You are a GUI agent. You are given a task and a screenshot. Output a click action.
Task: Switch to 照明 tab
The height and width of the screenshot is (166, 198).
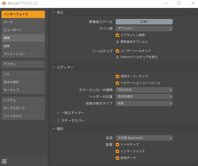click(x=23, y=38)
